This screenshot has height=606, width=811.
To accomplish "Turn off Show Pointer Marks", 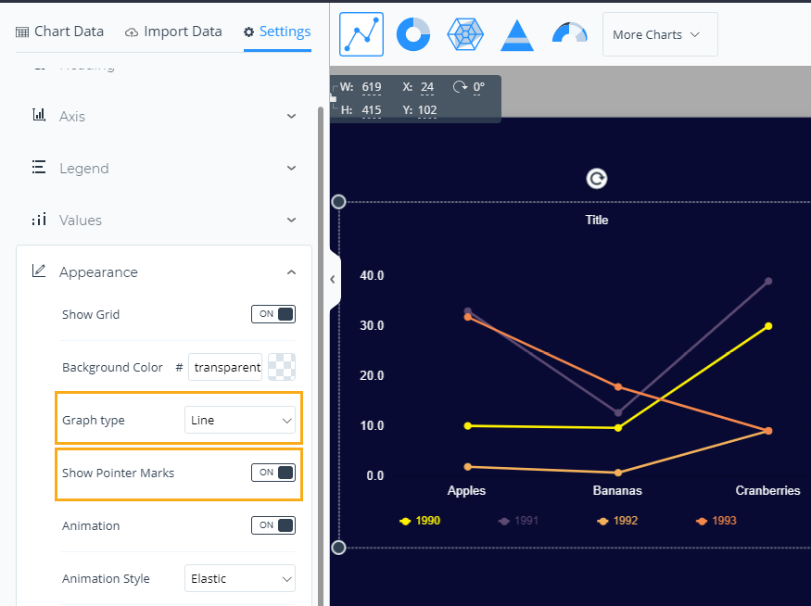I will tap(273, 473).
